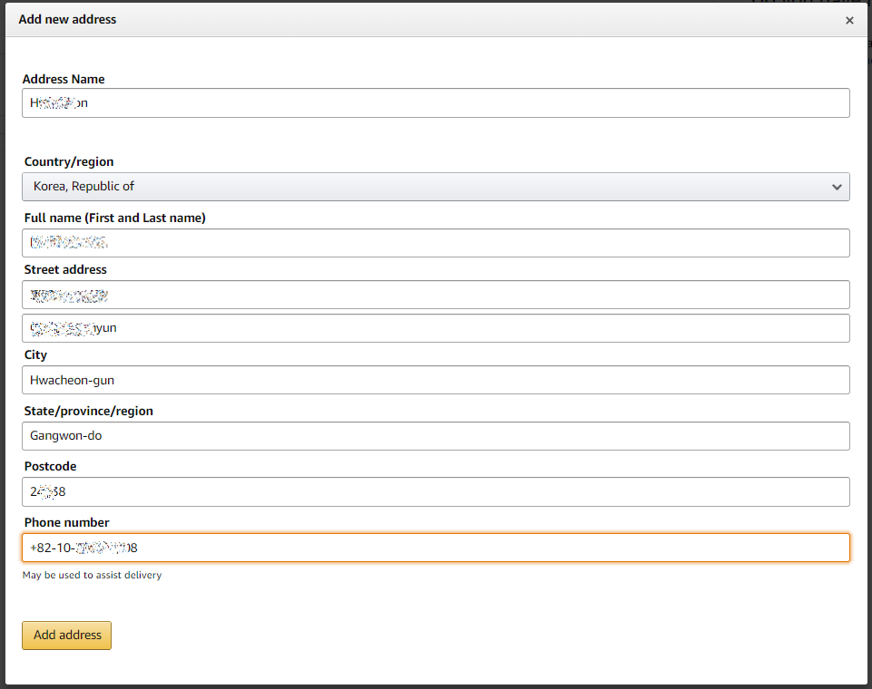Click the 'State/province/region' label
This screenshot has height=689, width=872.
tap(88, 412)
